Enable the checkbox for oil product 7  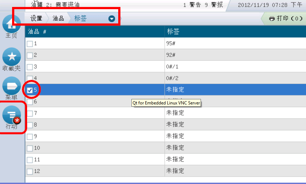tap(30, 113)
